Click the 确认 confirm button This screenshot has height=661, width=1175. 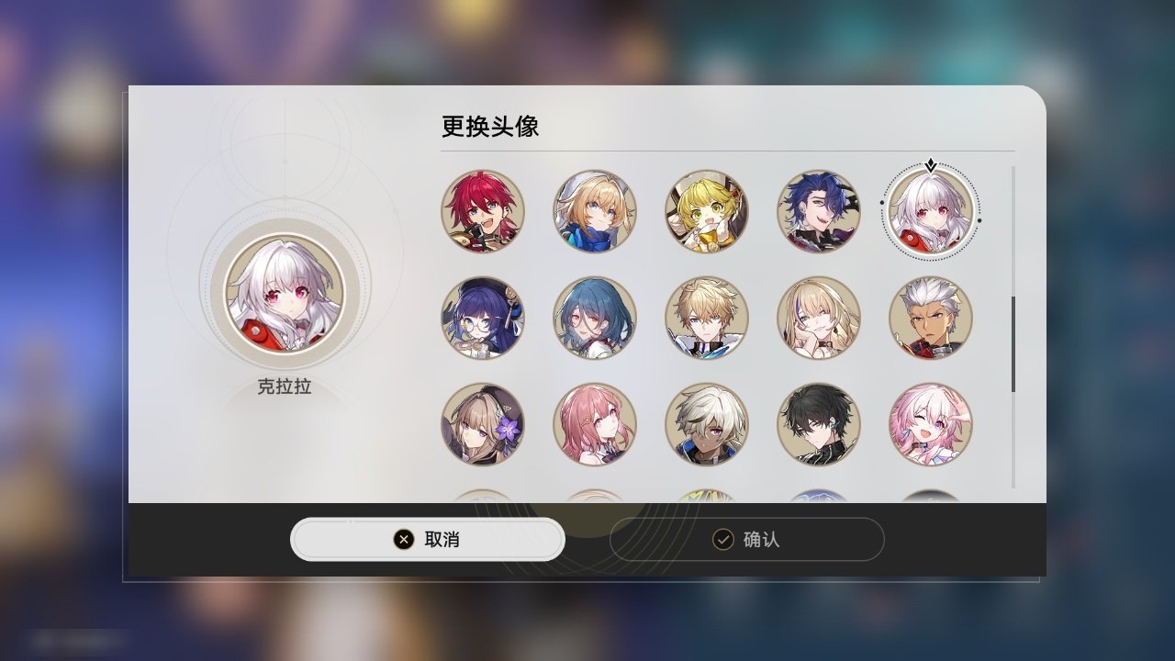coord(746,539)
